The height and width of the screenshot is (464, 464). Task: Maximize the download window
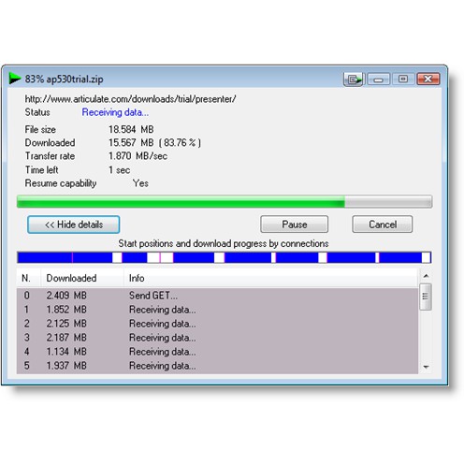click(403, 79)
